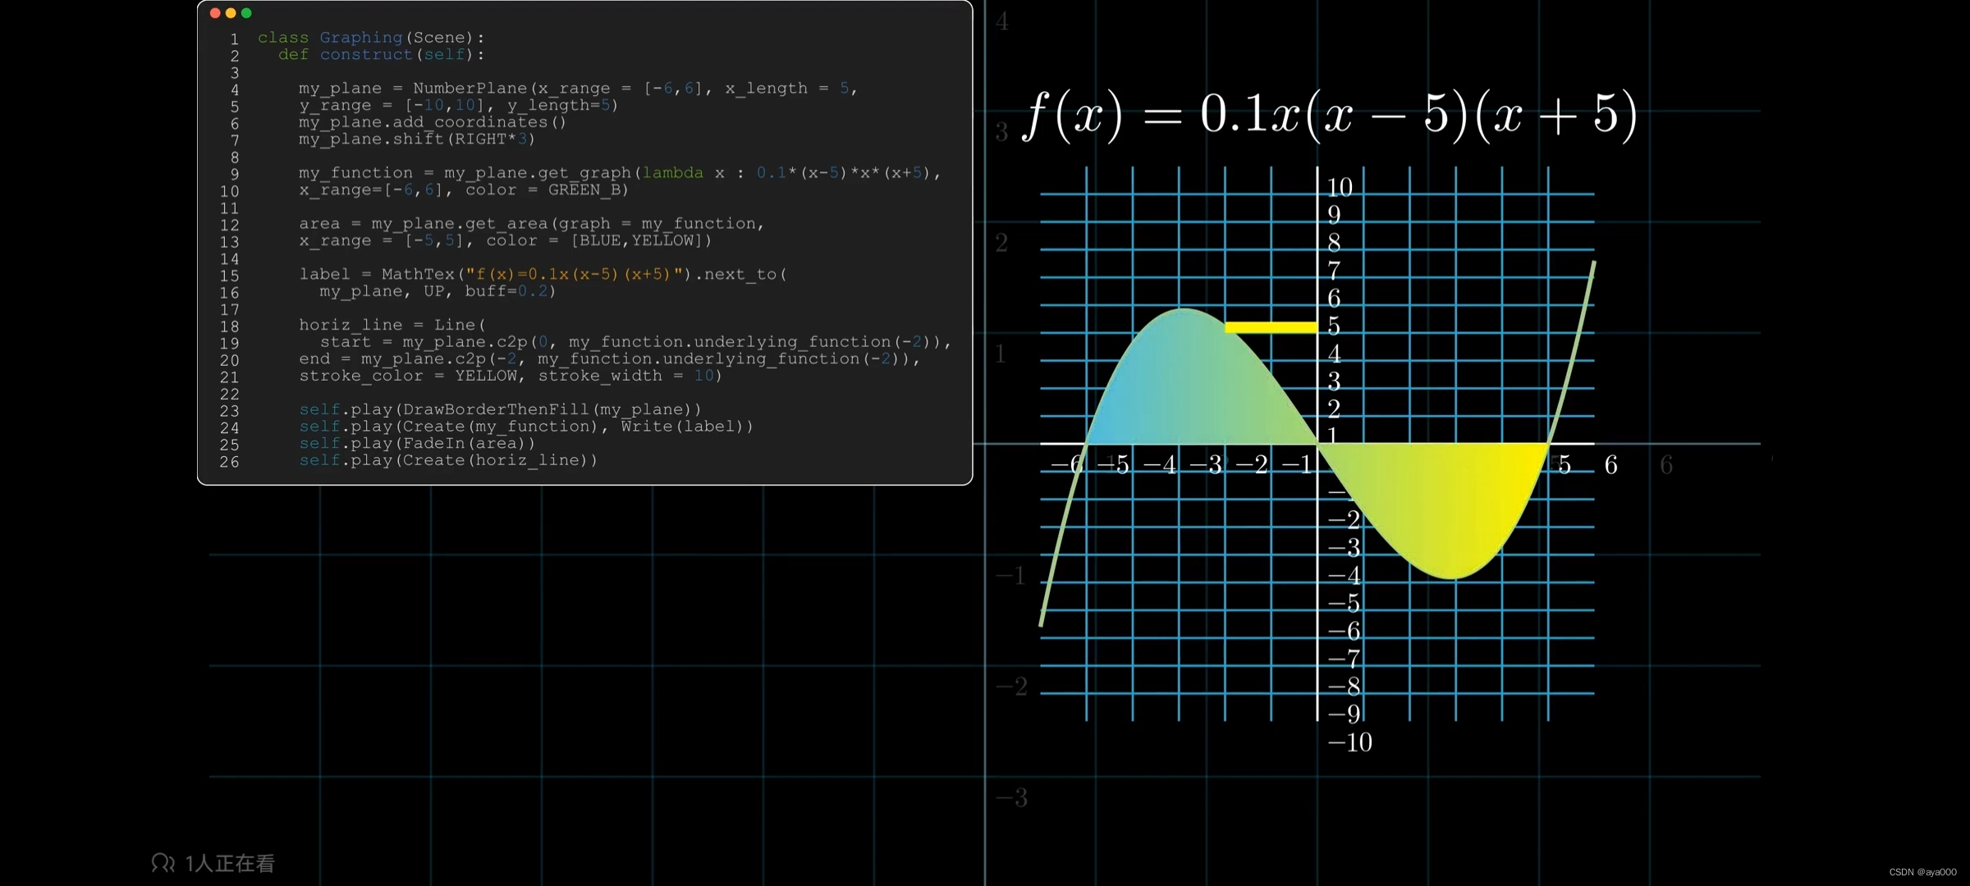
Task: Click the viewers icon beside 1人正在看
Action: [x=163, y=862]
